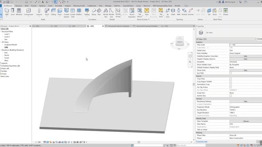Open the Structural Column Schedule view tab
The height and width of the screenshot is (147, 262).
coord(118,26)
